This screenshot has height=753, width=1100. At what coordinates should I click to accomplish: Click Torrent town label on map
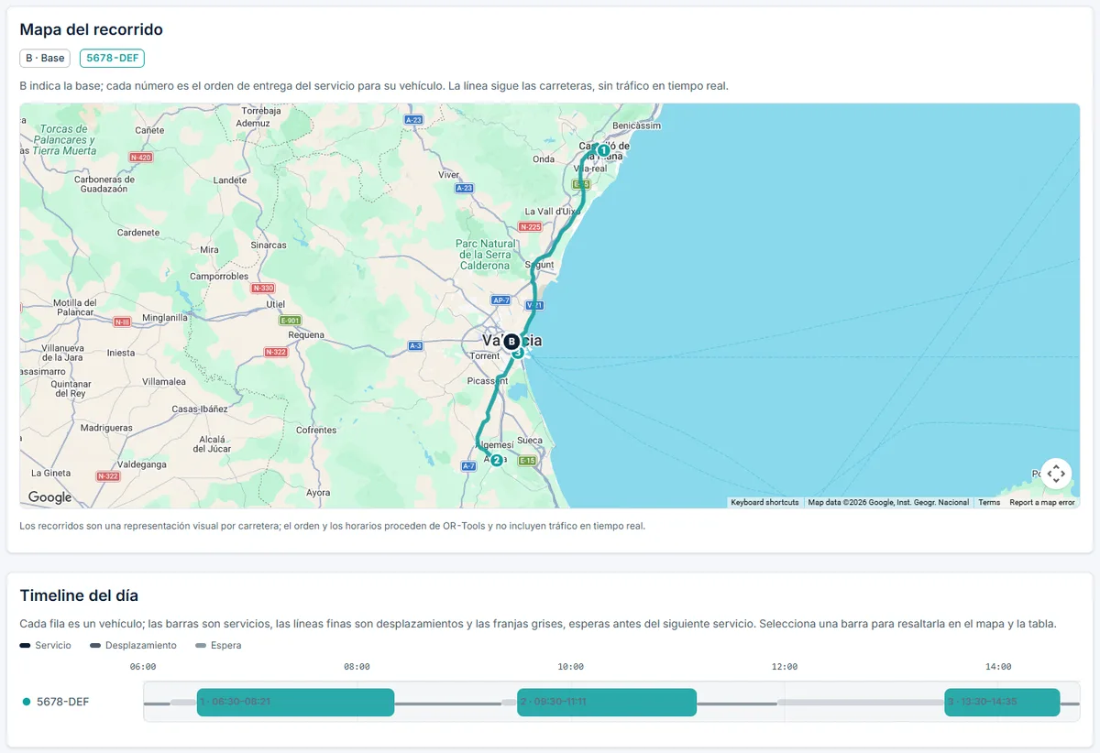[484, 356]
